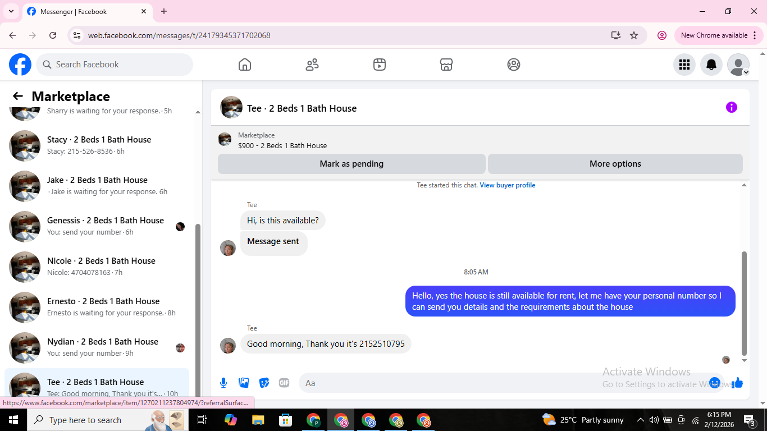Open the Marketplace storefront icon

tap(446, 65)
